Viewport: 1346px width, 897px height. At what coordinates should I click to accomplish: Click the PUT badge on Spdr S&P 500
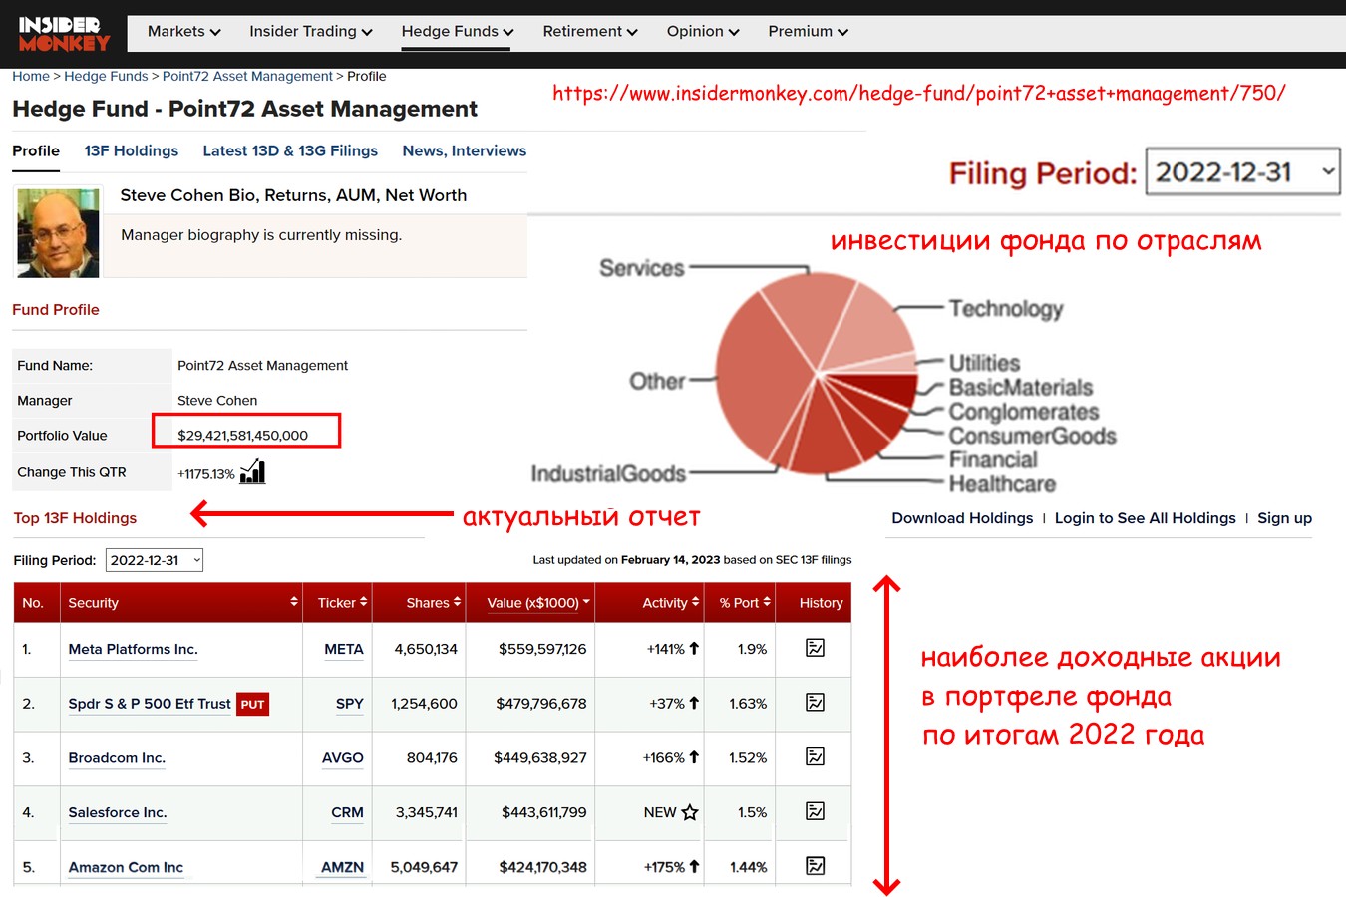click(252, 704)
